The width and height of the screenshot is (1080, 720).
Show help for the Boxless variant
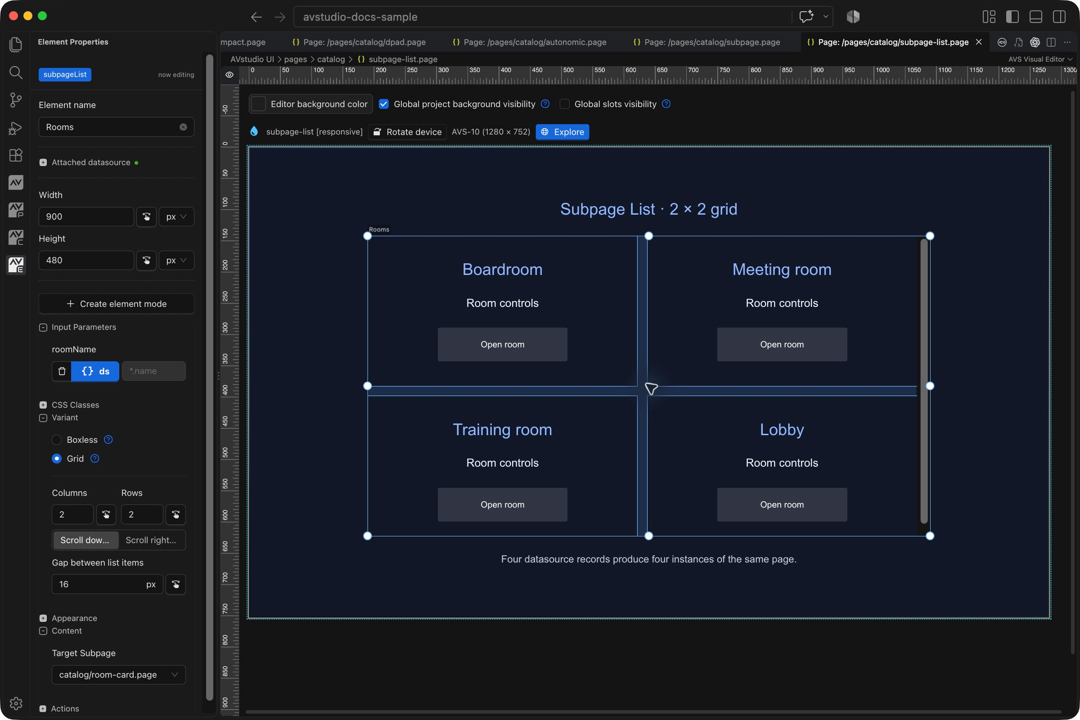coord(108,440)
